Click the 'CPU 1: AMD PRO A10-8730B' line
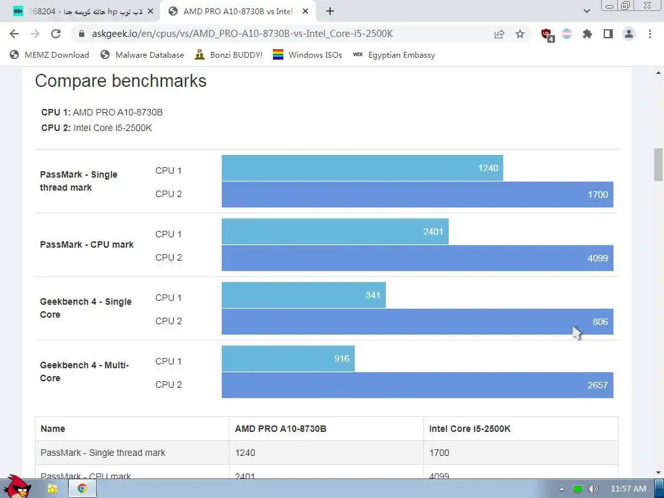Viewport: 664px width, 498px height. [x=102, y=112]
